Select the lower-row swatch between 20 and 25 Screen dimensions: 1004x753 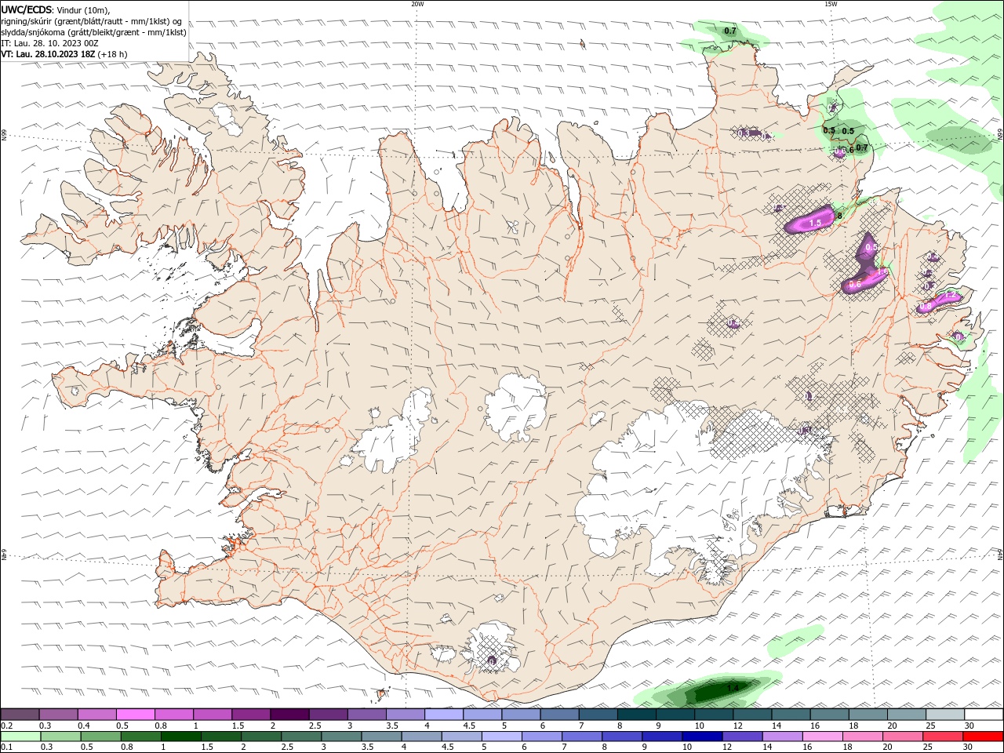point(903,737)
